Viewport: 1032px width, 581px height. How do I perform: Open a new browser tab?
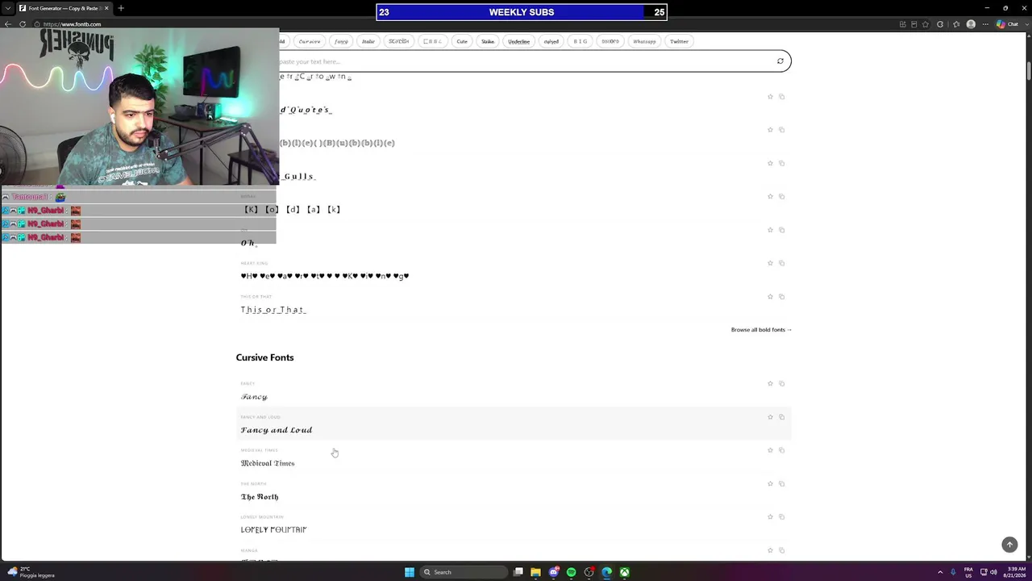pyautogui.click(x=121, y=8)
